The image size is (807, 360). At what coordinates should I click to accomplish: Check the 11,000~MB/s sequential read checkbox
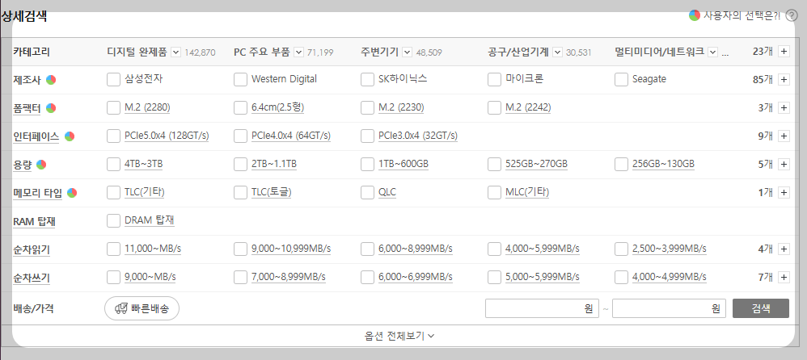[x=113, y=249]
